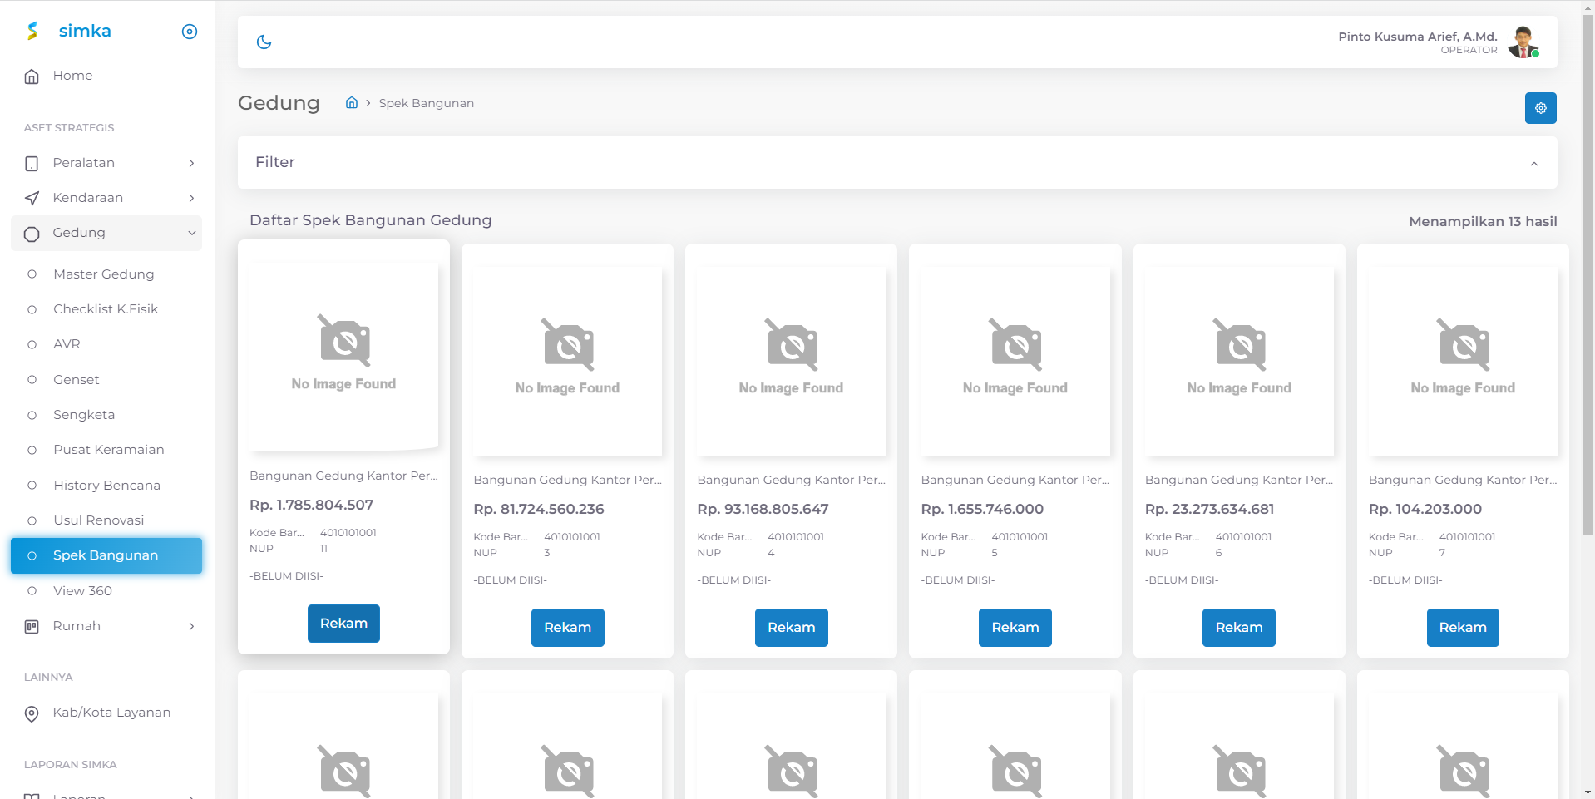1595x799 pixels.
Task: Click the NUP 4 card's No Image thumbnail
Action: point(791,361)
